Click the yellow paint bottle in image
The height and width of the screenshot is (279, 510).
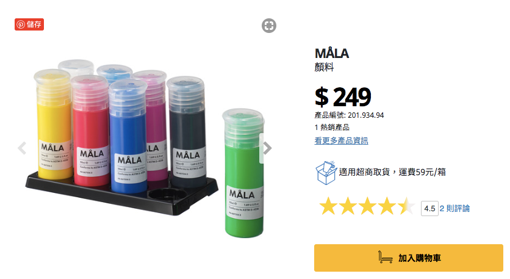[52, 125]
